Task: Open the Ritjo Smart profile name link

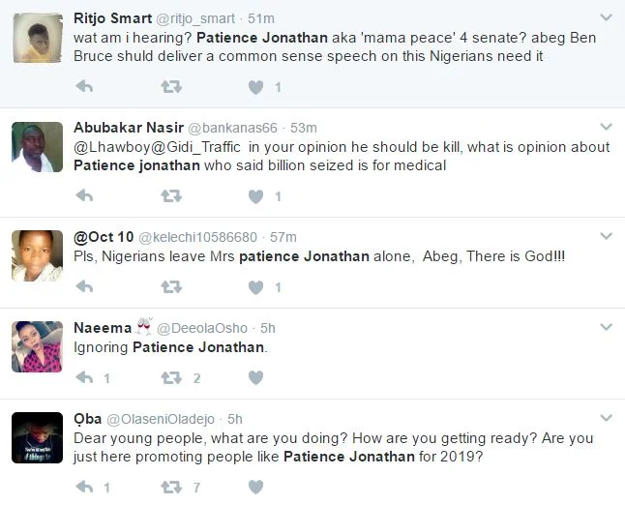Action: 112,18
